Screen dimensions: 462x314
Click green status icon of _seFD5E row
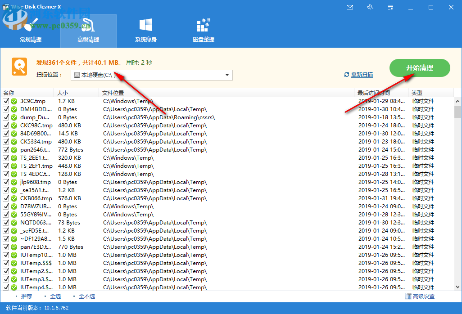(x=14, y=231)
